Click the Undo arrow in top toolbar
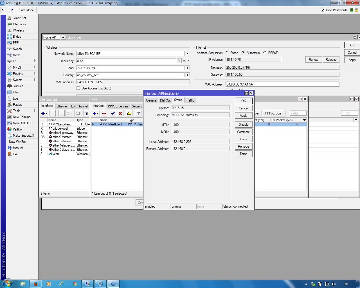The height and width of the screenshot is (288, 360). coord(4,10)
